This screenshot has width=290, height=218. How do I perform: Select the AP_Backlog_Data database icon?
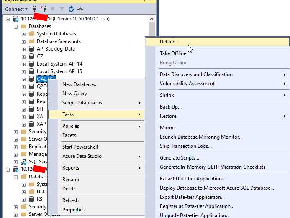(31, 49)
